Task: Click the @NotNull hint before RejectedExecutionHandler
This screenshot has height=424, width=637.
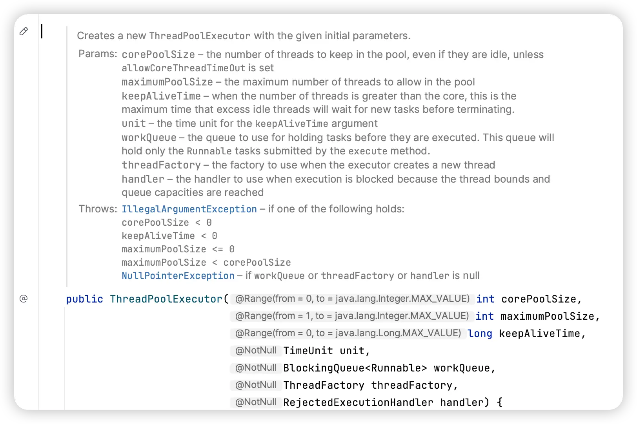Action: (x=256, y=402)
